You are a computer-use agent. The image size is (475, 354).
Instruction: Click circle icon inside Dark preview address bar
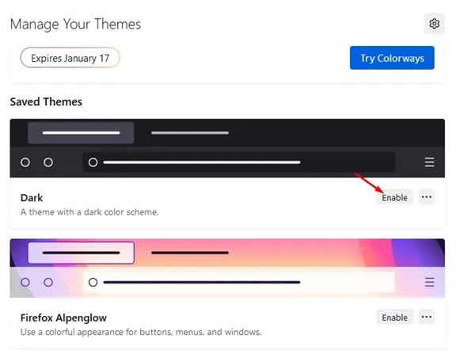pos(93,162)
